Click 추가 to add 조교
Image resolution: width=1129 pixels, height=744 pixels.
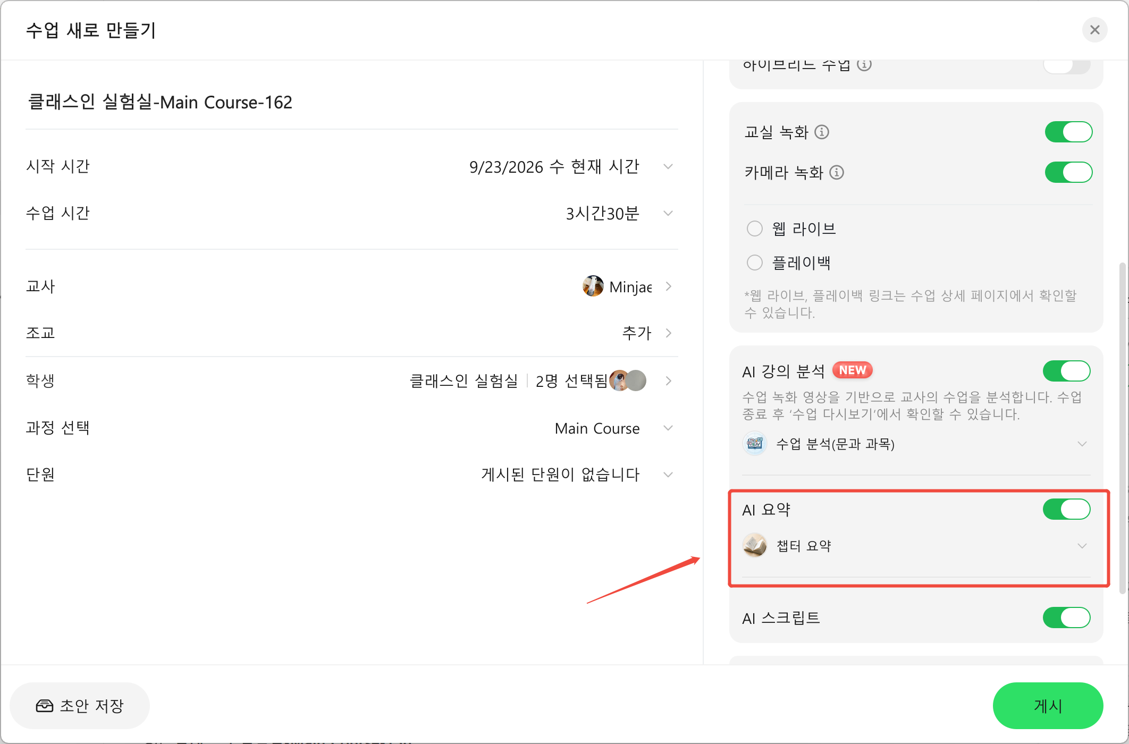(x=636, y=333)
